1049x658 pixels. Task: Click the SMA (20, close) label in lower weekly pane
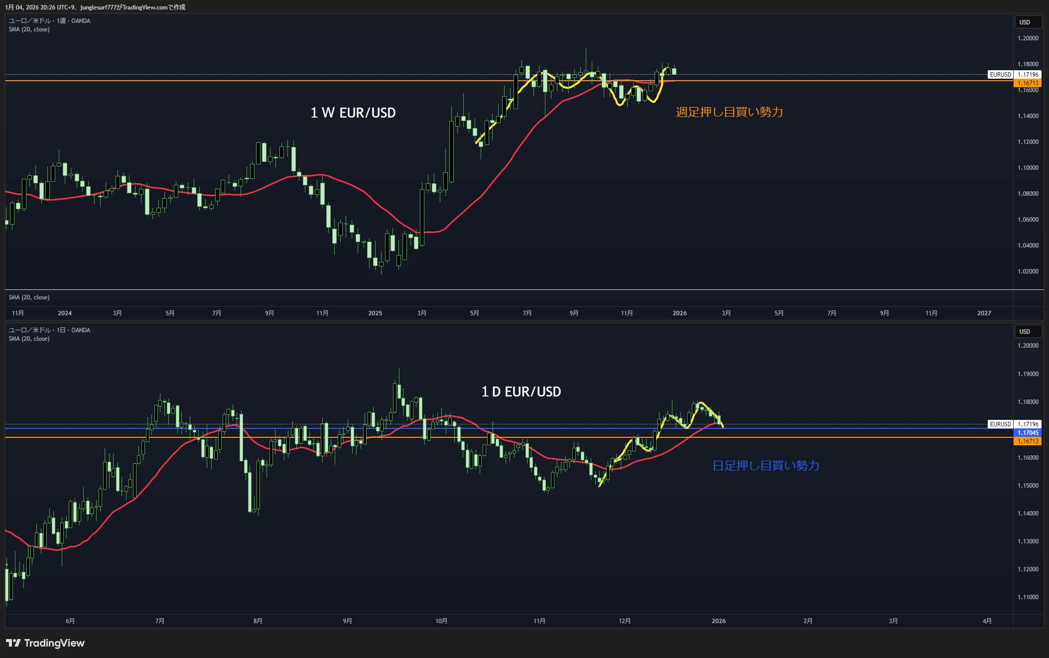[29, 297]
